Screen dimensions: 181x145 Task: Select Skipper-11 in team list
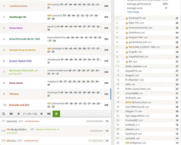131,111
